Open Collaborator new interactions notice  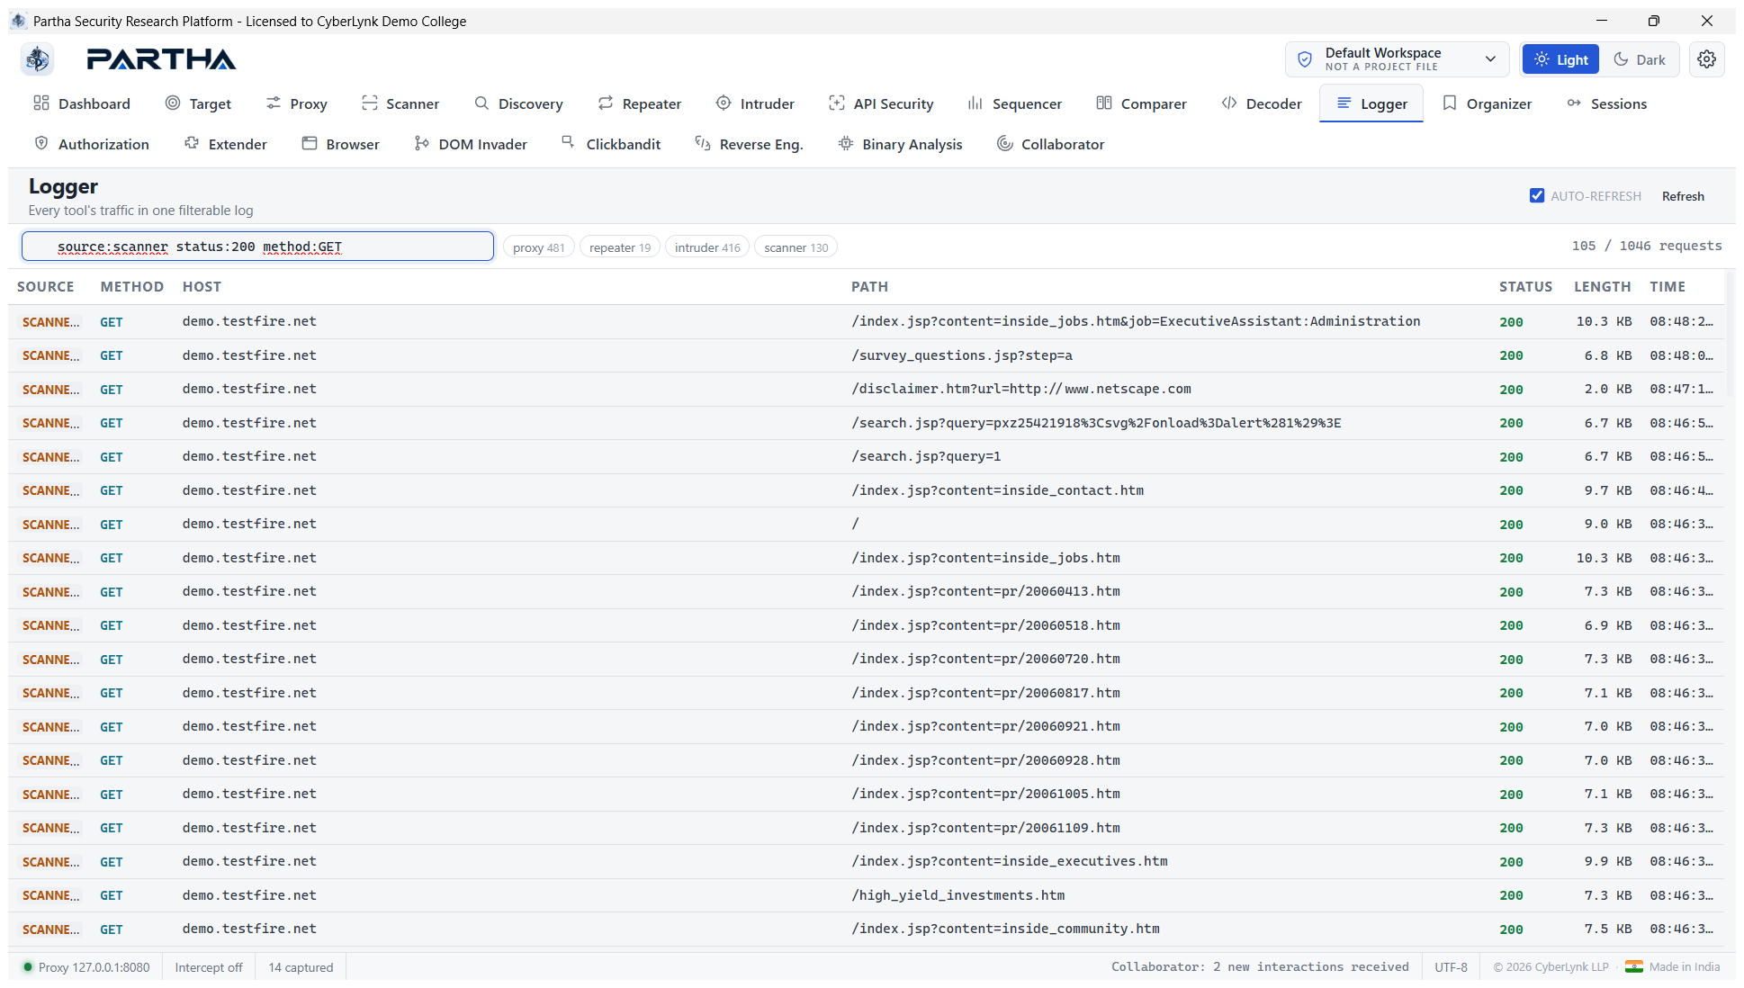coord(1260,967)
